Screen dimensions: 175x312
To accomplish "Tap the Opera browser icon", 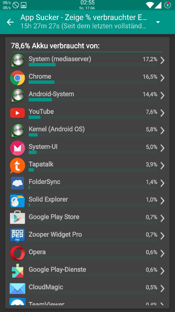I will [17, 253].
